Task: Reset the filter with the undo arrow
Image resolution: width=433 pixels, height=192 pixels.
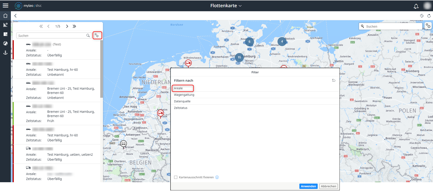Action: pyautogui.click(x=334, y=80)
